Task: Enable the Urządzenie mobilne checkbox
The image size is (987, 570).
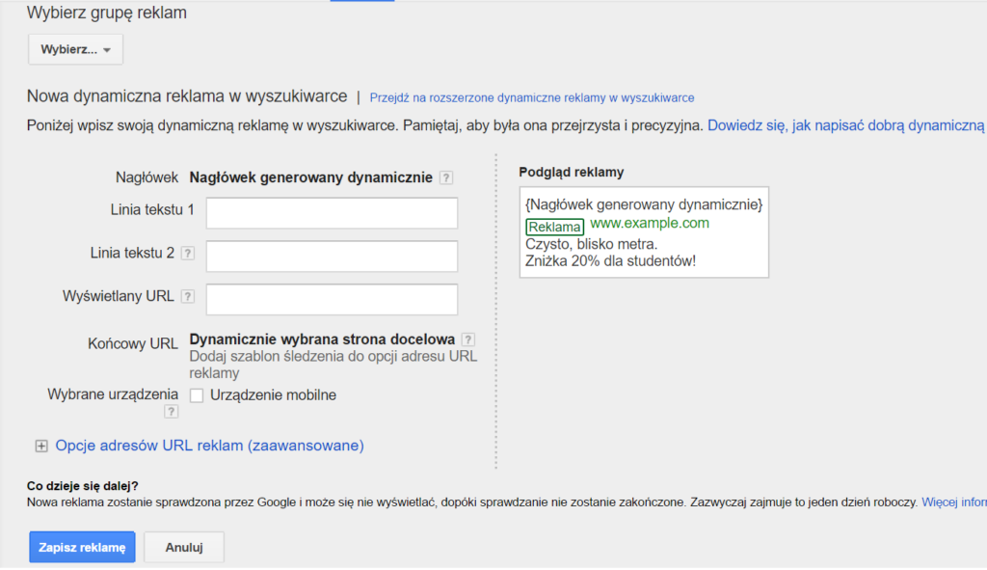Action: click(197, 394)
